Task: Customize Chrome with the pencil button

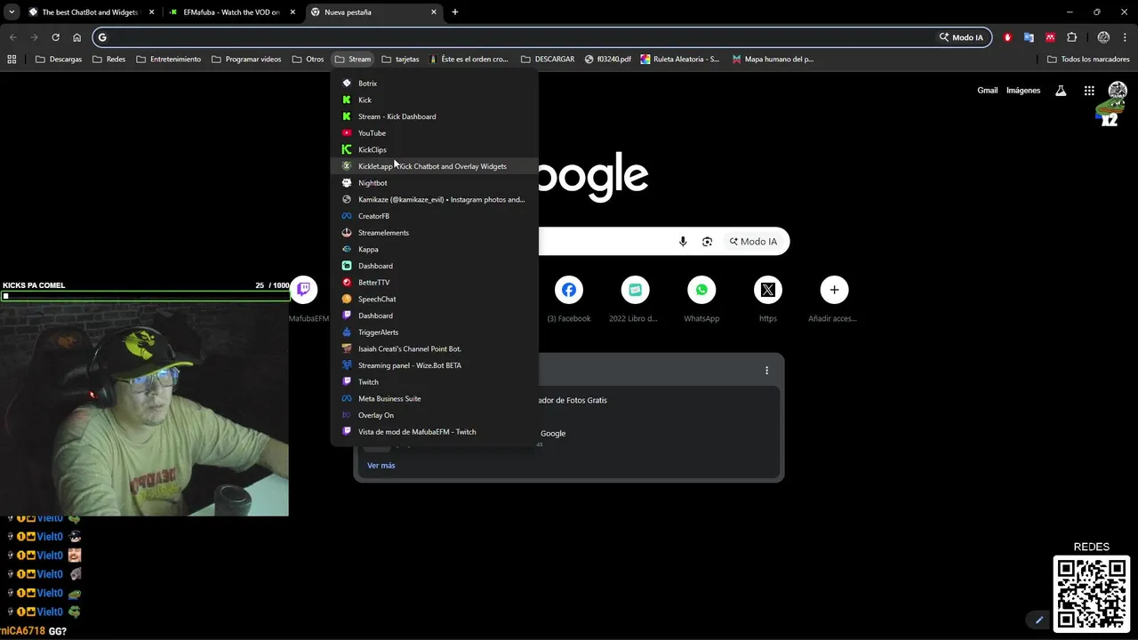Action: pyautogui.click(x=1038, y=620)
